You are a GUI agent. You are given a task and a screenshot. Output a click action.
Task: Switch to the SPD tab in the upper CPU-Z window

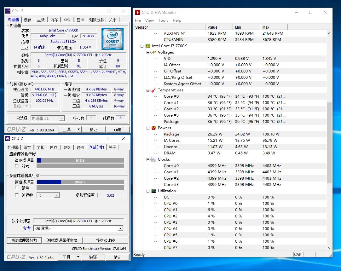(x=67, y=20)
